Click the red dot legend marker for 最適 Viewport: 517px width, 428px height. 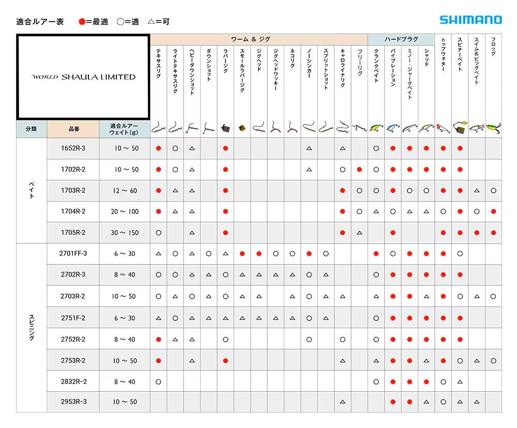tap(82, 22)
